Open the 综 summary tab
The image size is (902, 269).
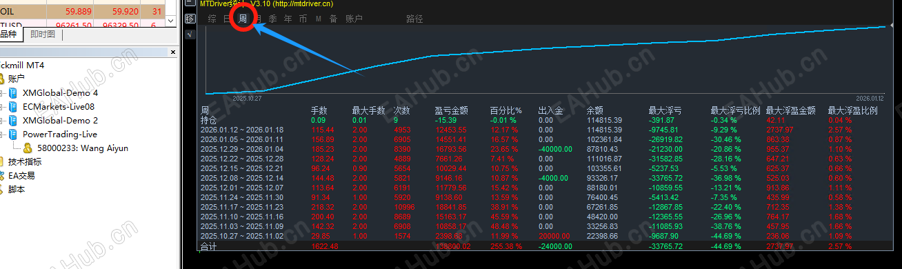click(x=212, y=19)
